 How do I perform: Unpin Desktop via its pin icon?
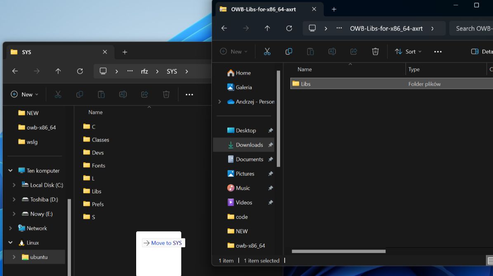coord(270,130)
